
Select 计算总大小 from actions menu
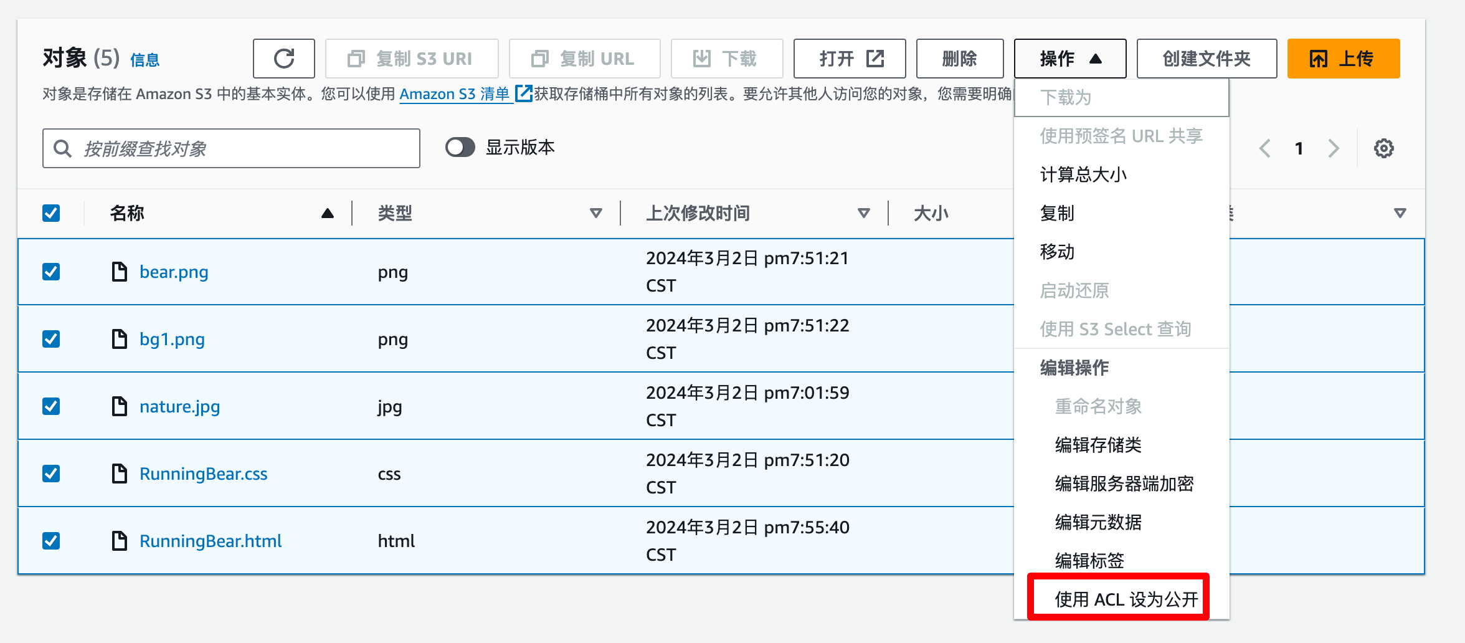(1122, 174)
